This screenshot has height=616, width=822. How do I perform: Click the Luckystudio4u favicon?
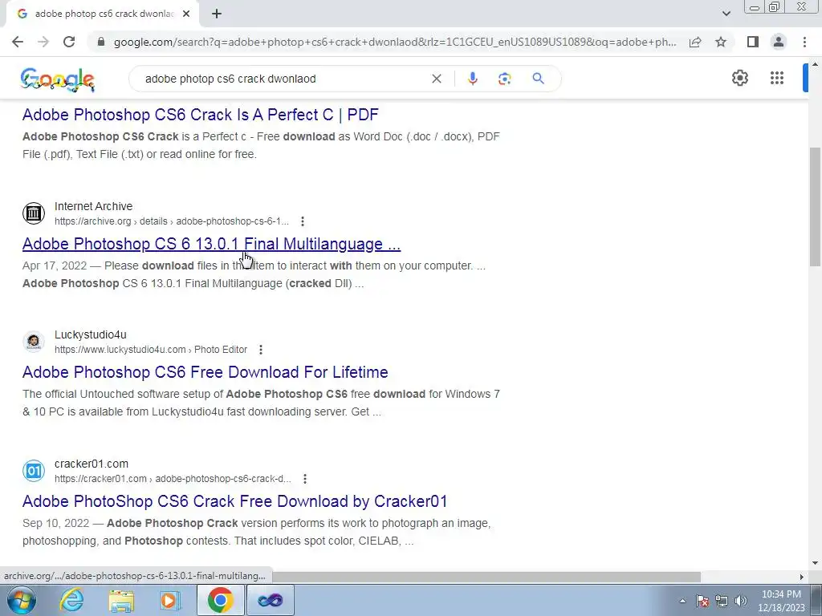[34, 342]
